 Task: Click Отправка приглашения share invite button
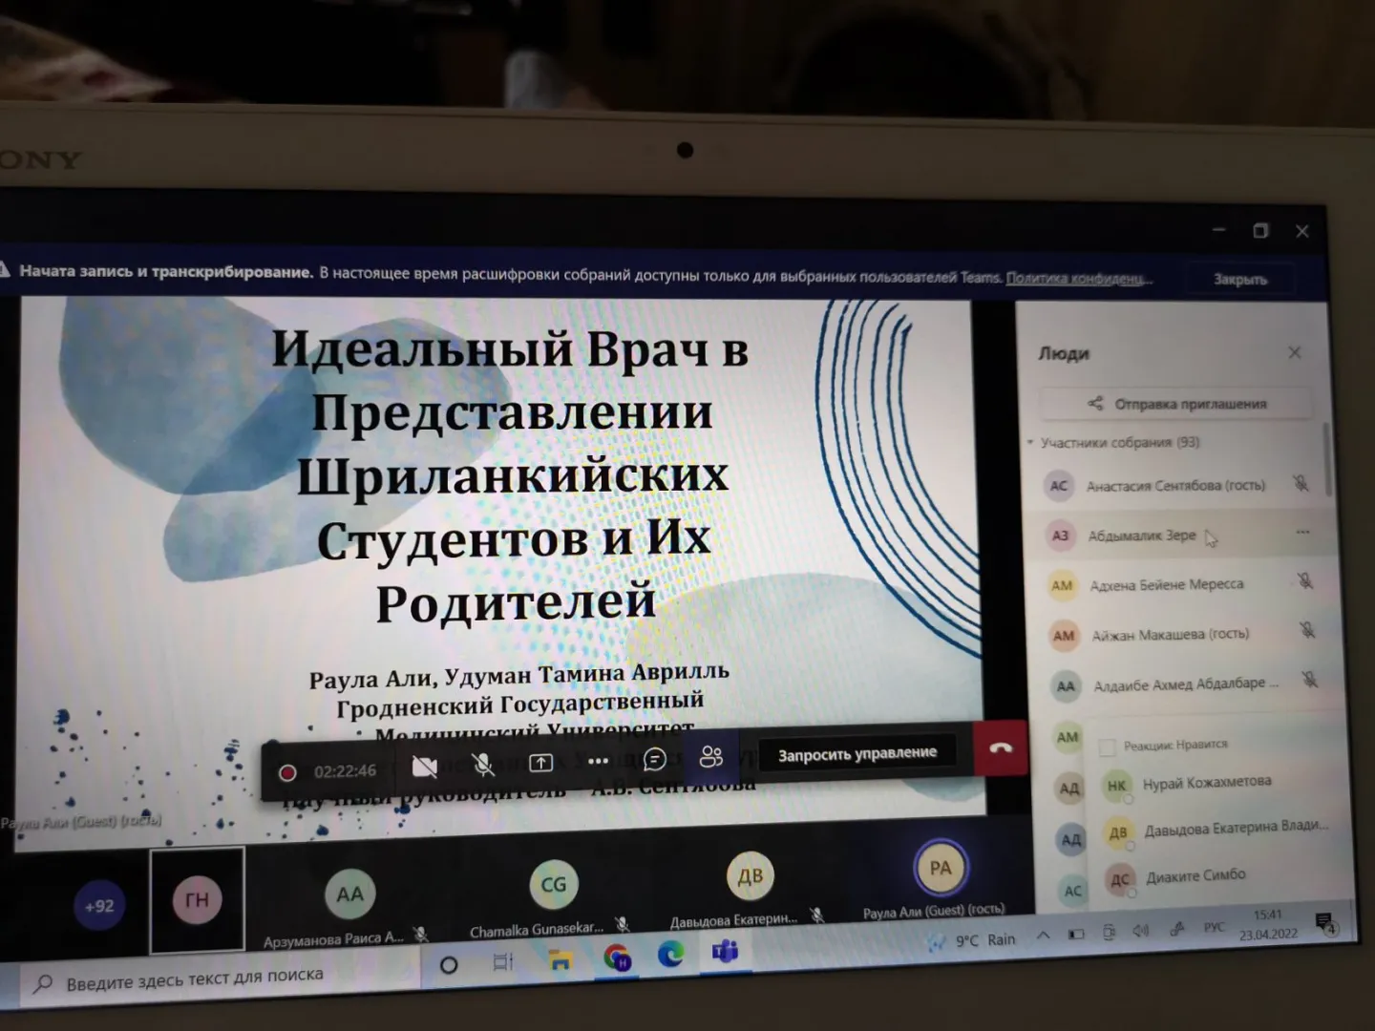tap(1176, 404)
